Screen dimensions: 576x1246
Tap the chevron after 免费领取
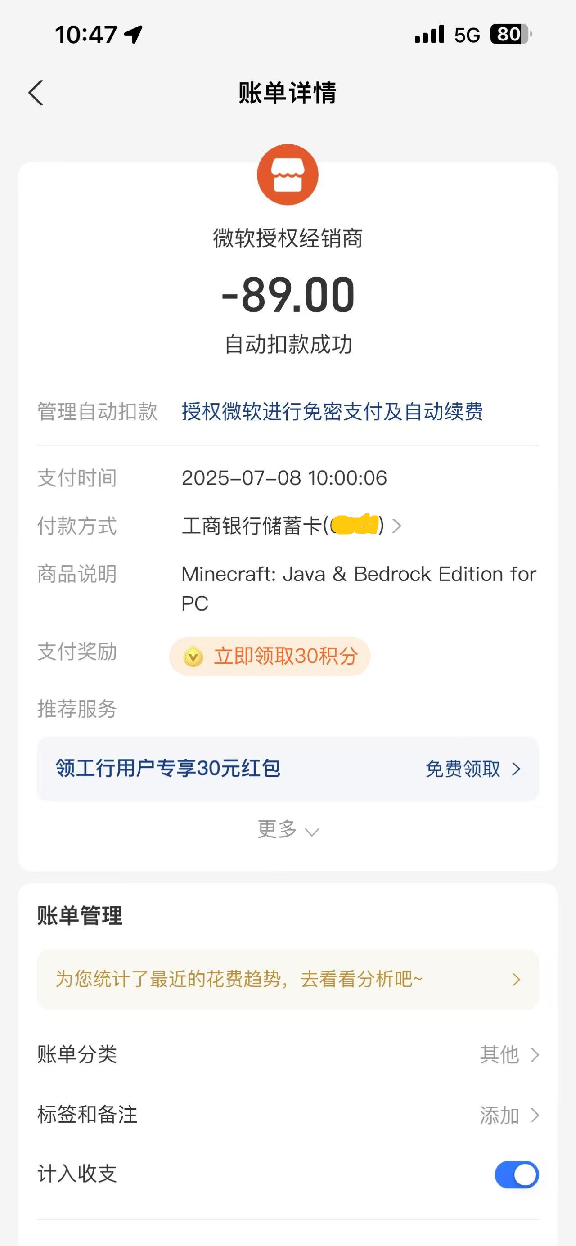pos(517,769)
